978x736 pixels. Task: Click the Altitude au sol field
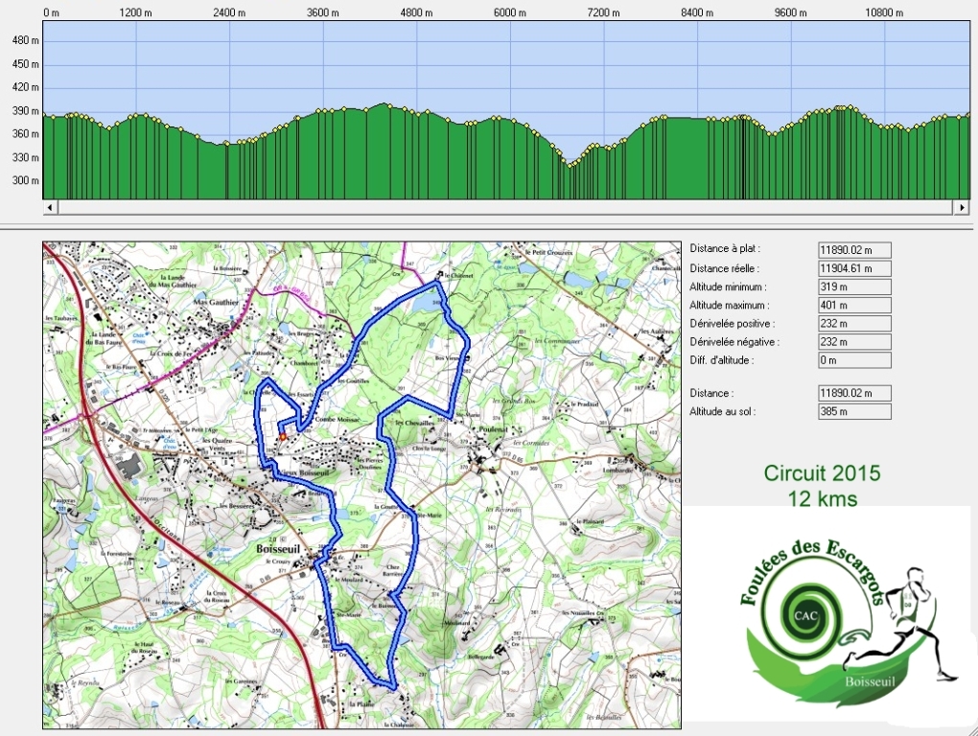click(854, 412)
